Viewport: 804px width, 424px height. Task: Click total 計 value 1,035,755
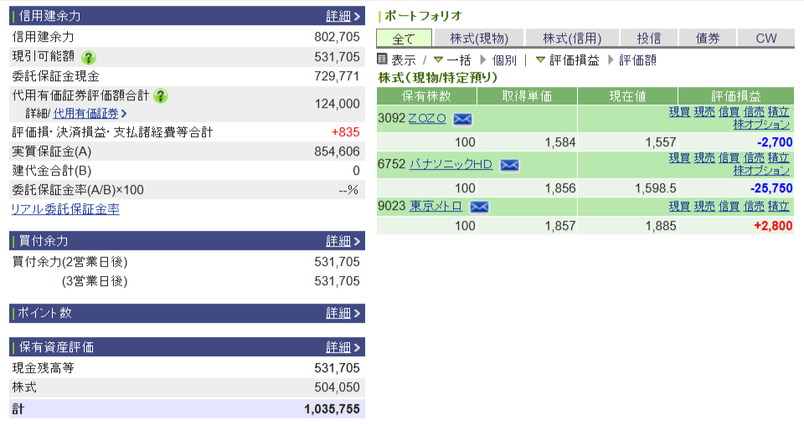coord(332,409)
